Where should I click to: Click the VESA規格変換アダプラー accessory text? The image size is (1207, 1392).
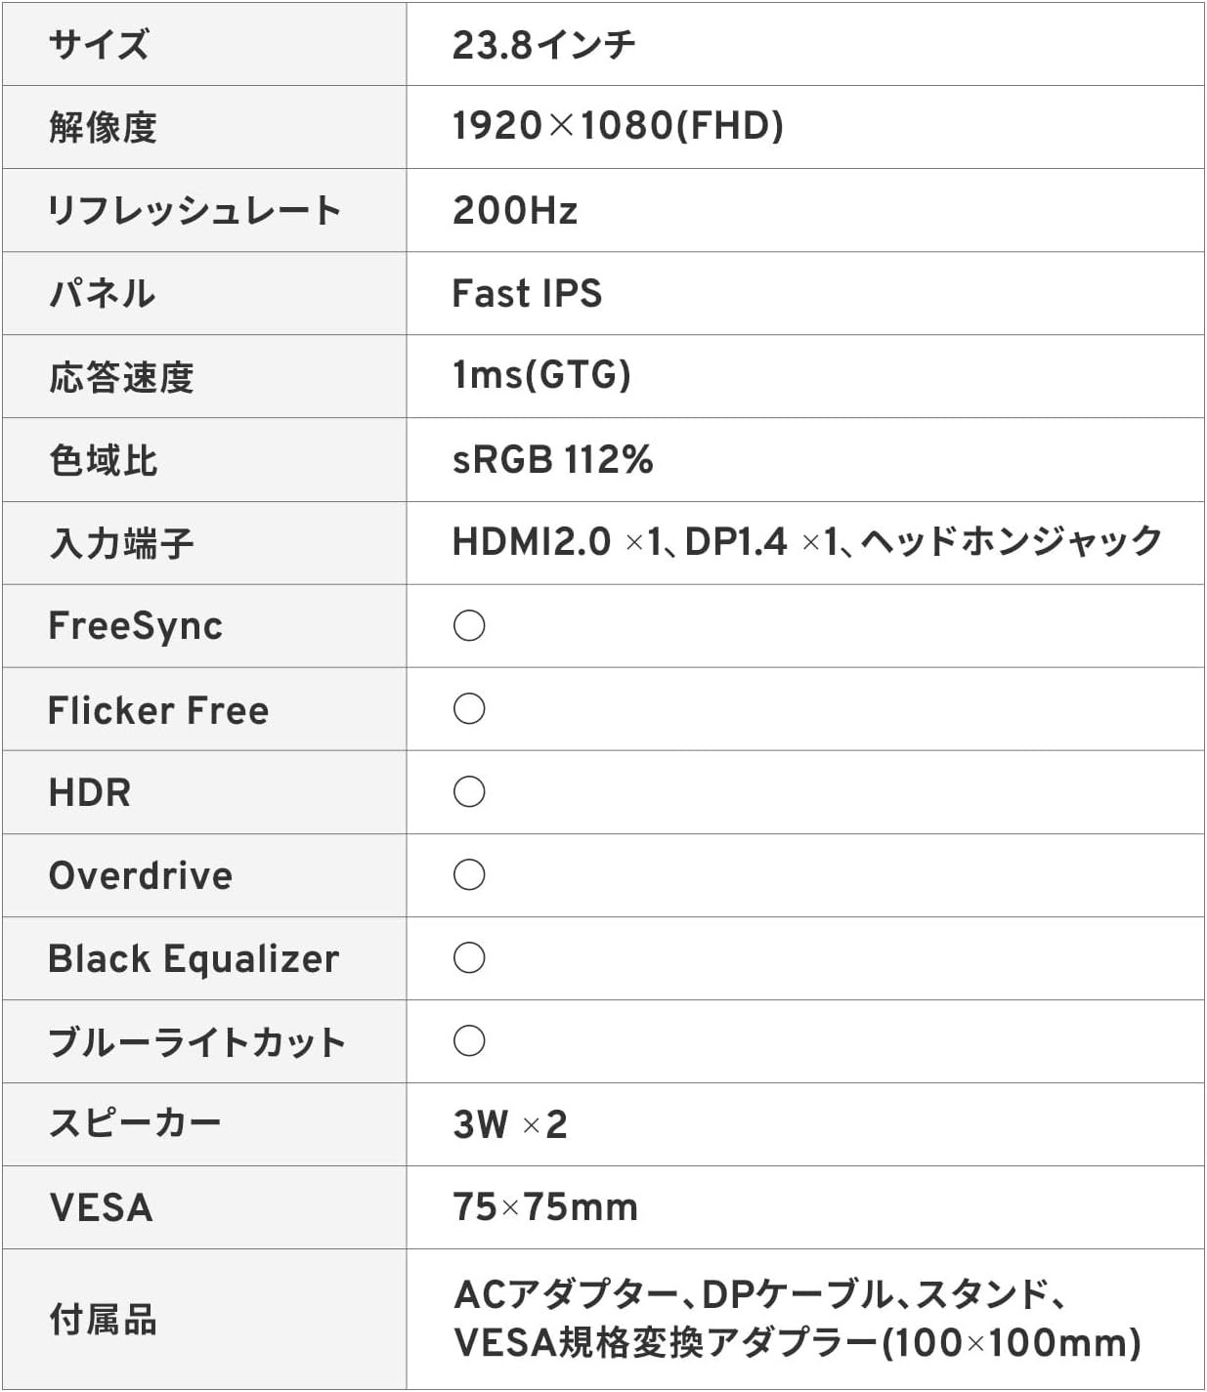coord(668,1343)
